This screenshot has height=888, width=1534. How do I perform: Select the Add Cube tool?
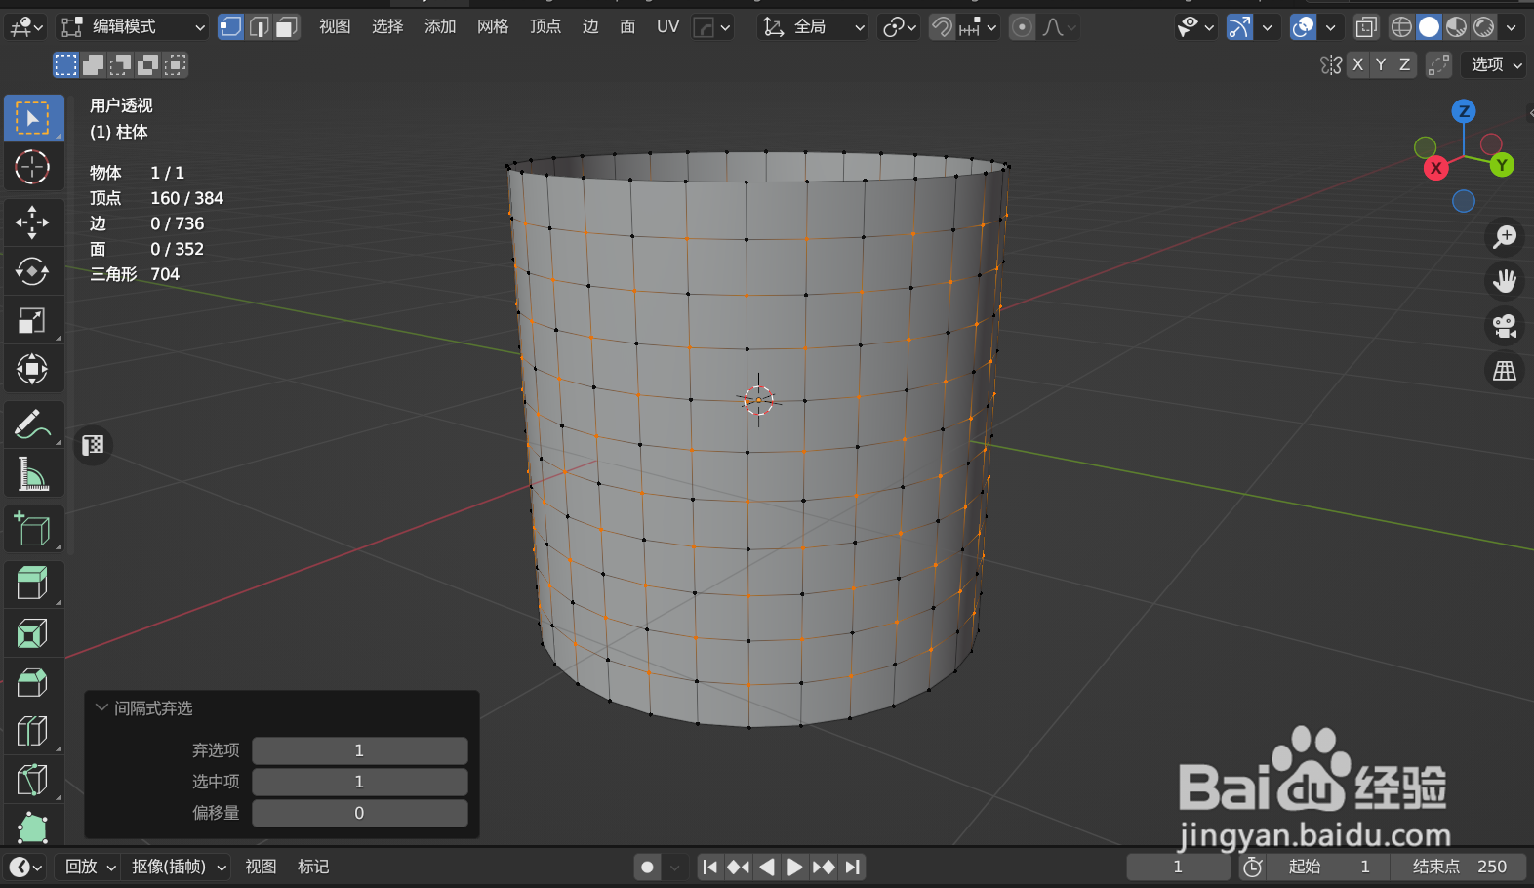33,530
